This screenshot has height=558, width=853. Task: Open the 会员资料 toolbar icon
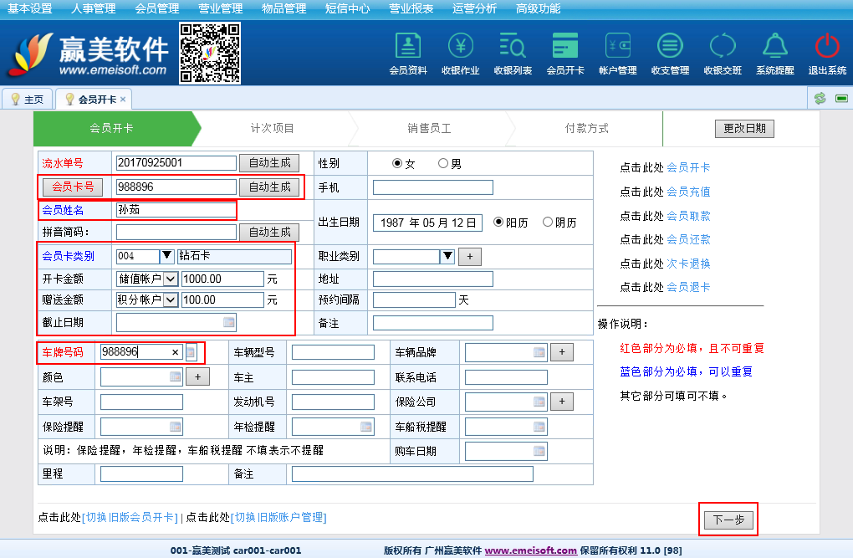pyautogui.click(x=408, y=46)
